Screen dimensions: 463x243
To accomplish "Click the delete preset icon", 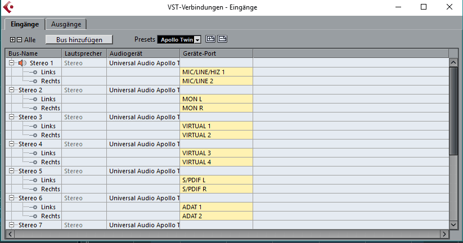I will click(x=222, y=39).
